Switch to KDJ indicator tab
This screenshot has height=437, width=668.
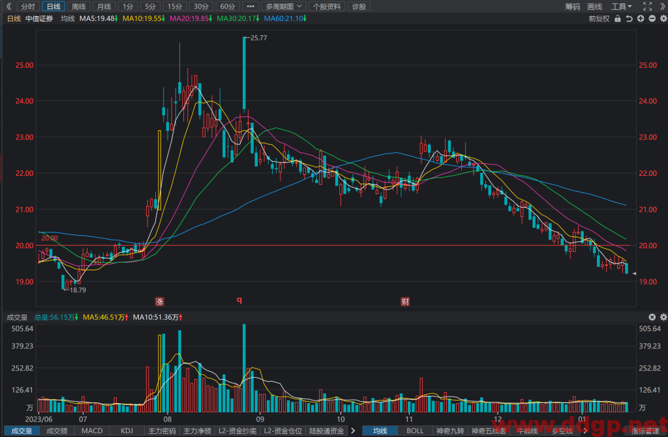click(x=127, y=430)
